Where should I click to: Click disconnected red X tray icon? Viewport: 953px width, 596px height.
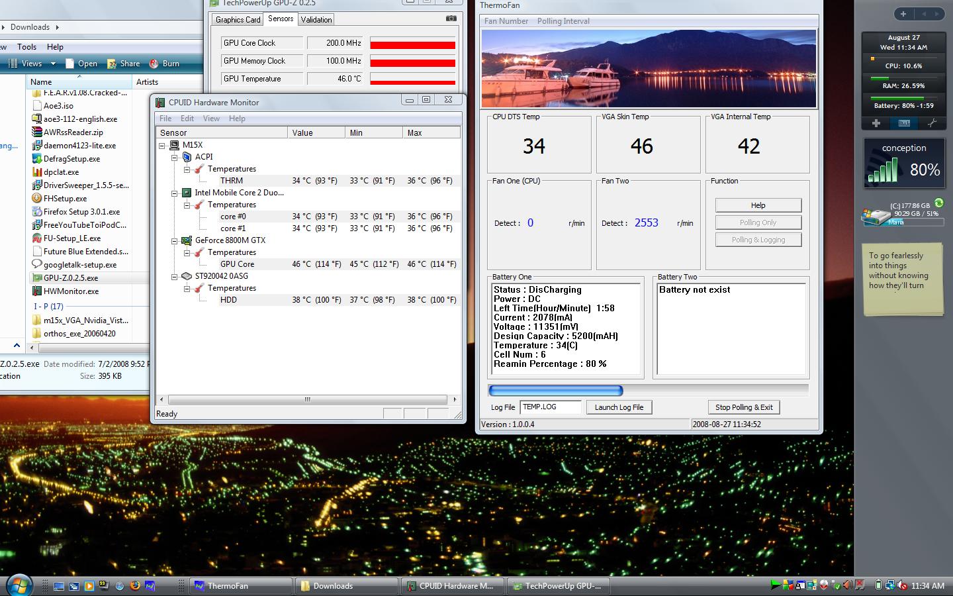[x=860, y=585]
